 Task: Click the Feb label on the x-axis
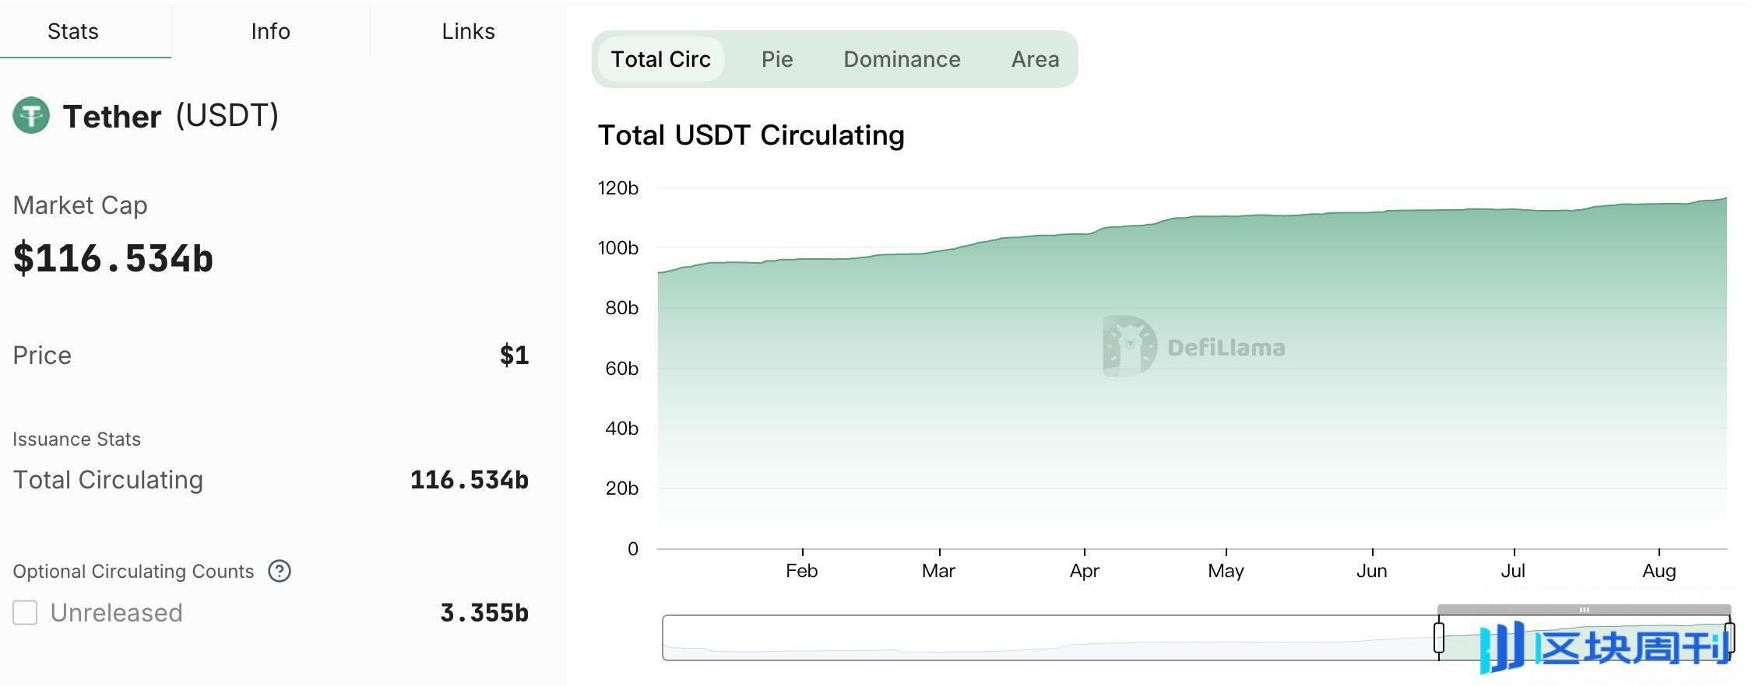tap(802, 571)
